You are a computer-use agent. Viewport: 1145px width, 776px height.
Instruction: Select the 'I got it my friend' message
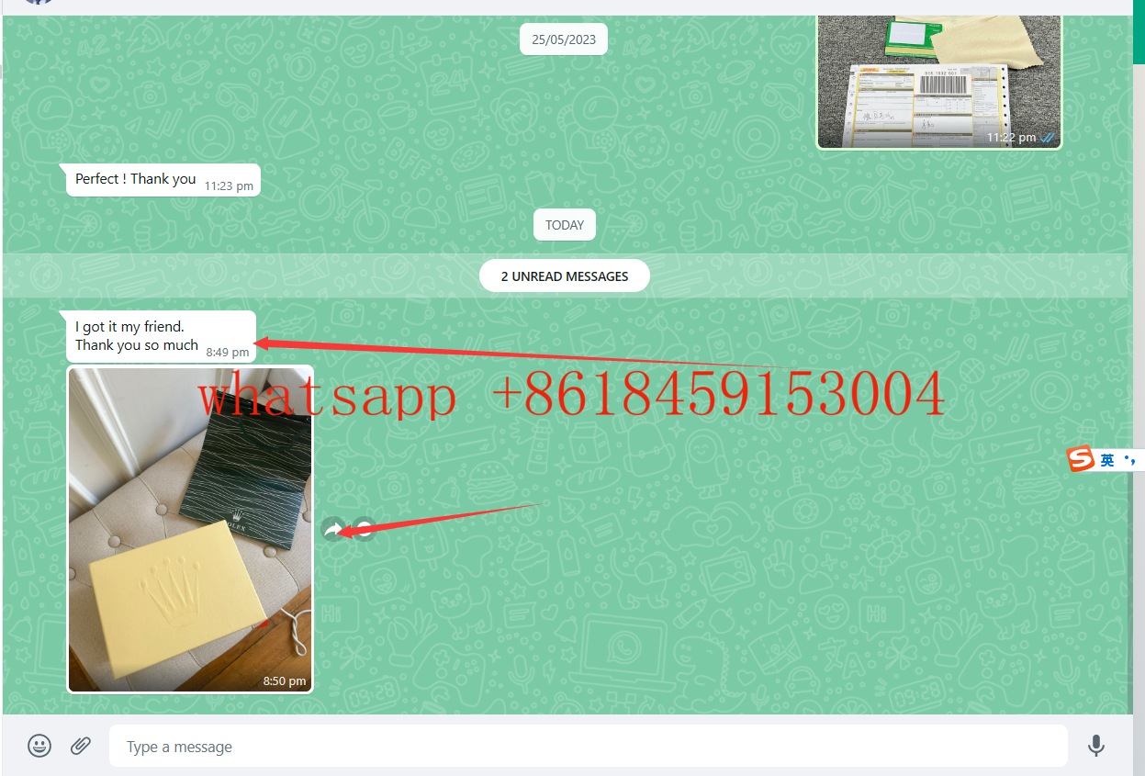tap(136, 335)
